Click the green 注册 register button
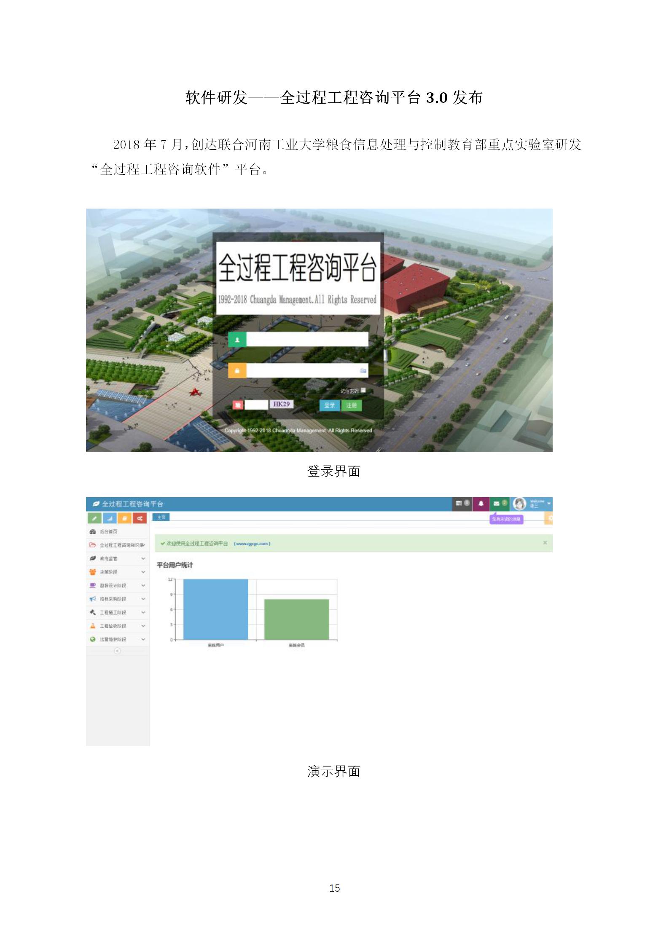 [x=351, y=405]
